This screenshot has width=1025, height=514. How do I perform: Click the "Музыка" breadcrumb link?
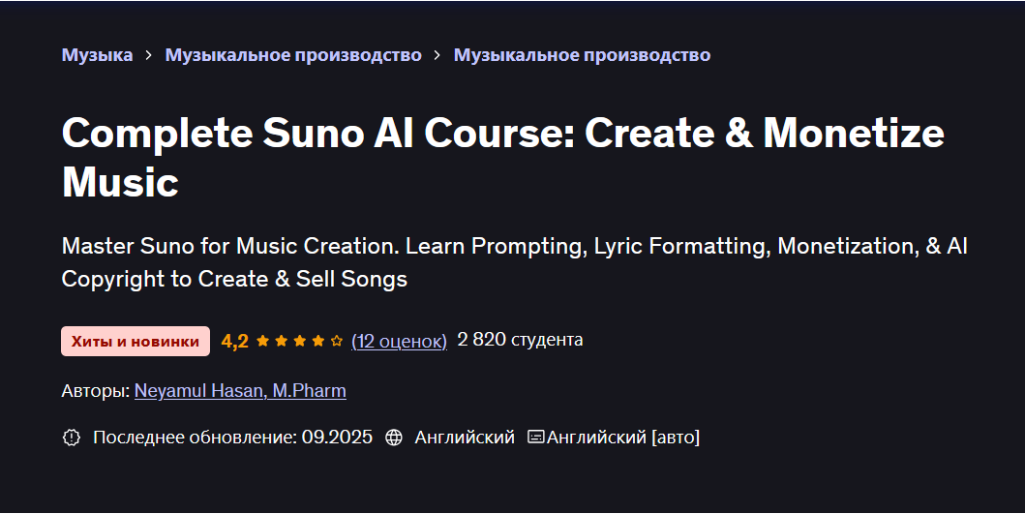(x=97, y=55)
